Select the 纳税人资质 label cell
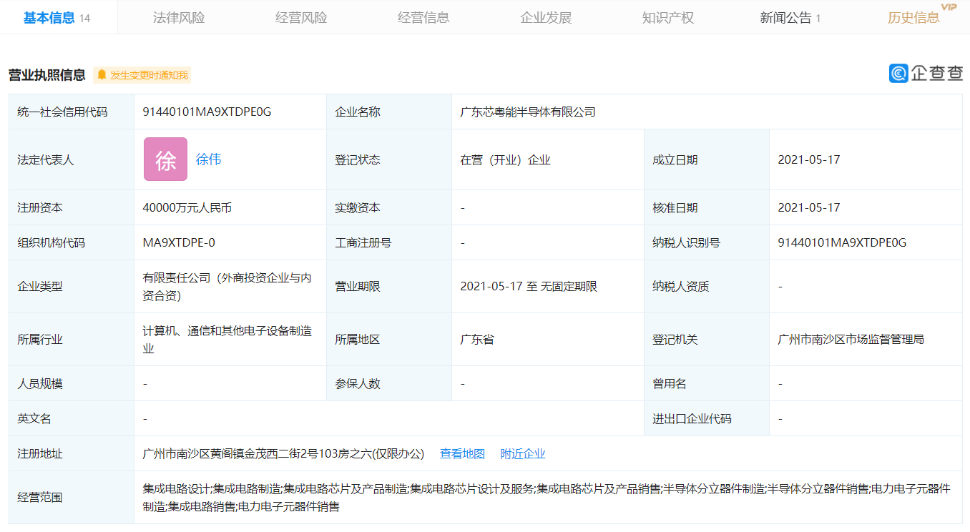The height and width of the screenshot is (532, 970). point(707,286)
